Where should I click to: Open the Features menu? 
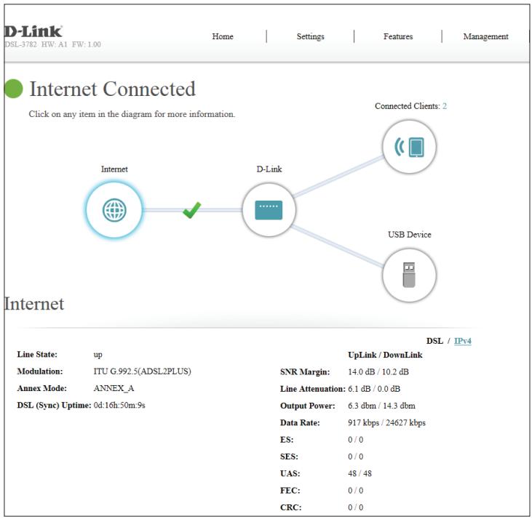click(398, 36)
